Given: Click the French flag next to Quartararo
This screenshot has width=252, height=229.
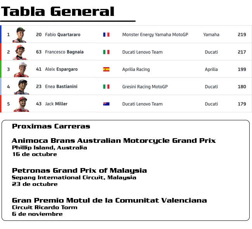Looking at the screenshot, I should [106, 35].
